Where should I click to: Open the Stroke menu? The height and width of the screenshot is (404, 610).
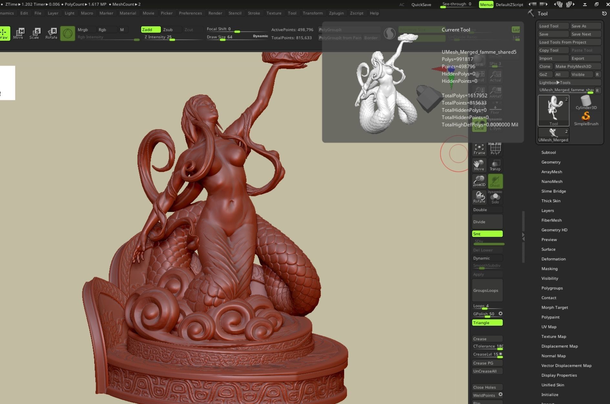(x=254, y=13)
